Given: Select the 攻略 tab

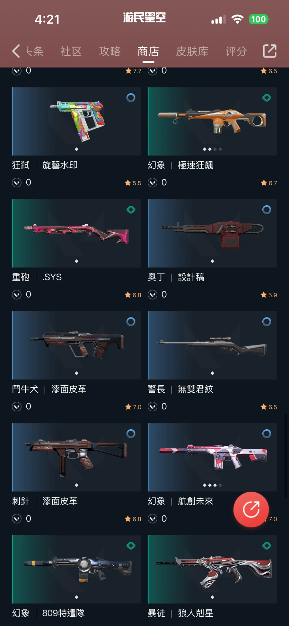Looking at the screenshot, I should click(x=109, y=51).
